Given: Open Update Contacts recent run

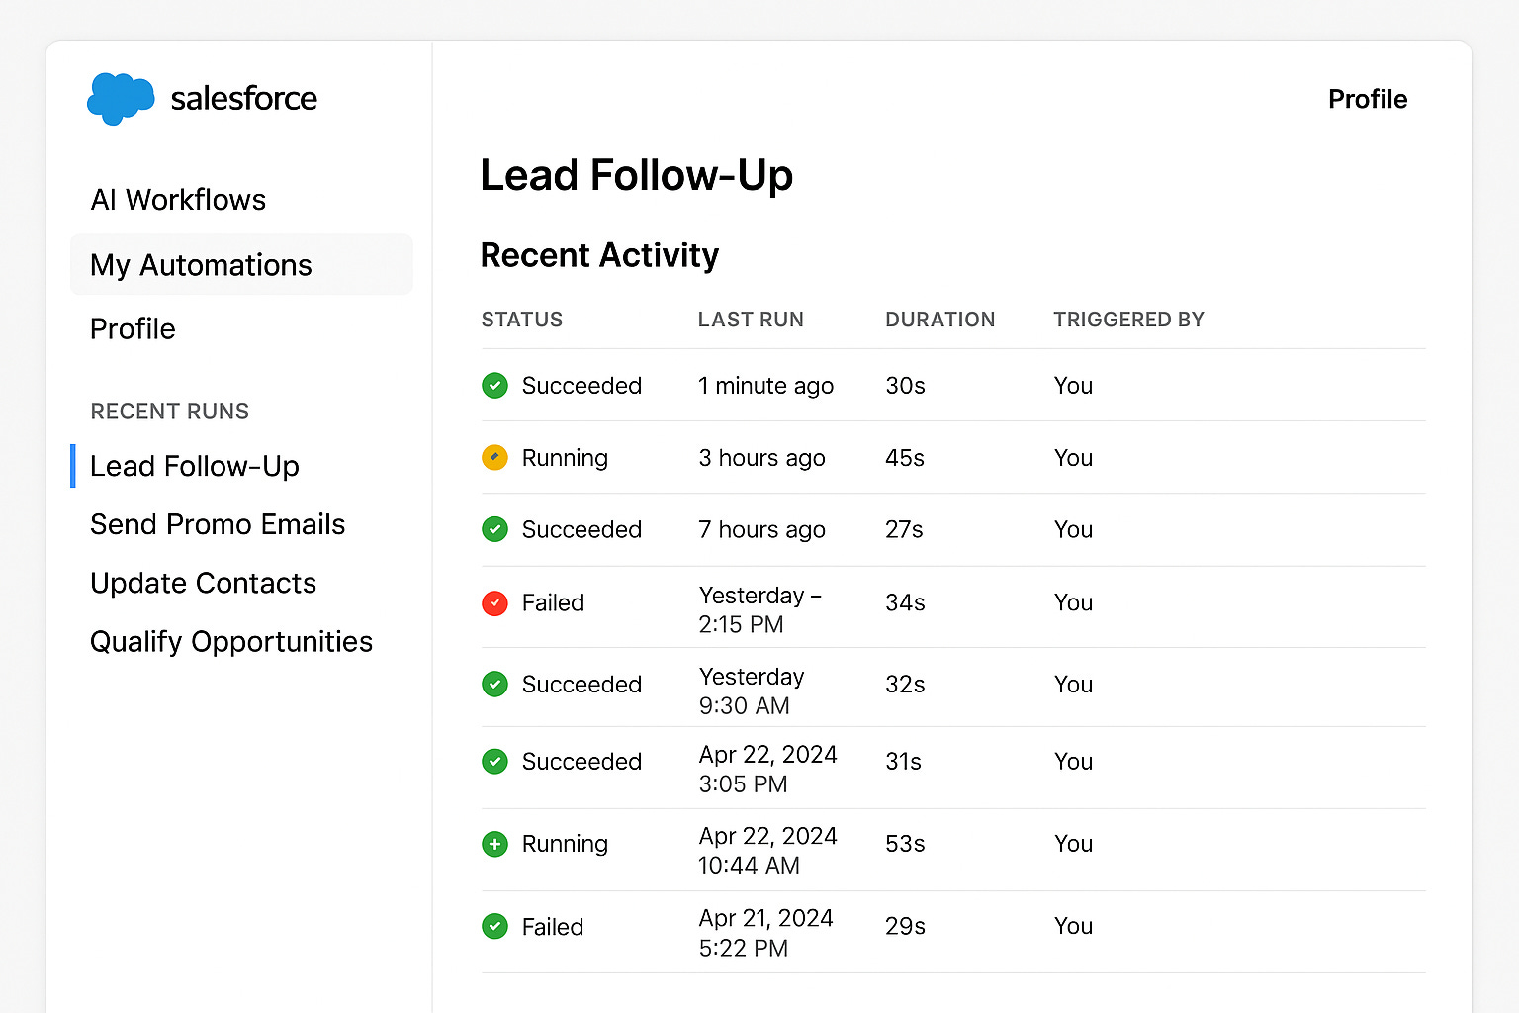Looking at the screenshot, I should coord(203,583).
